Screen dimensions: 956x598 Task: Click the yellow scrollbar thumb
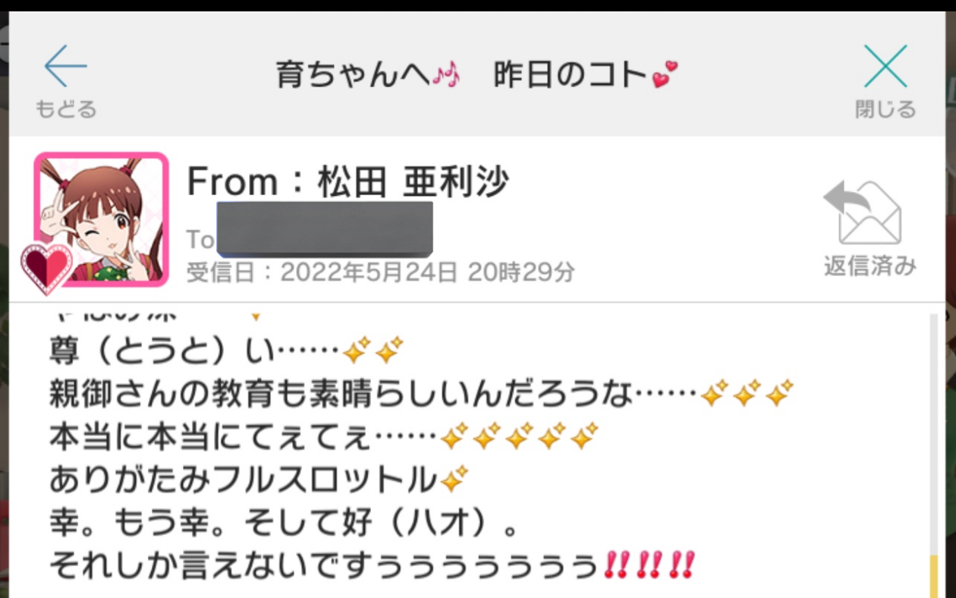934,576
